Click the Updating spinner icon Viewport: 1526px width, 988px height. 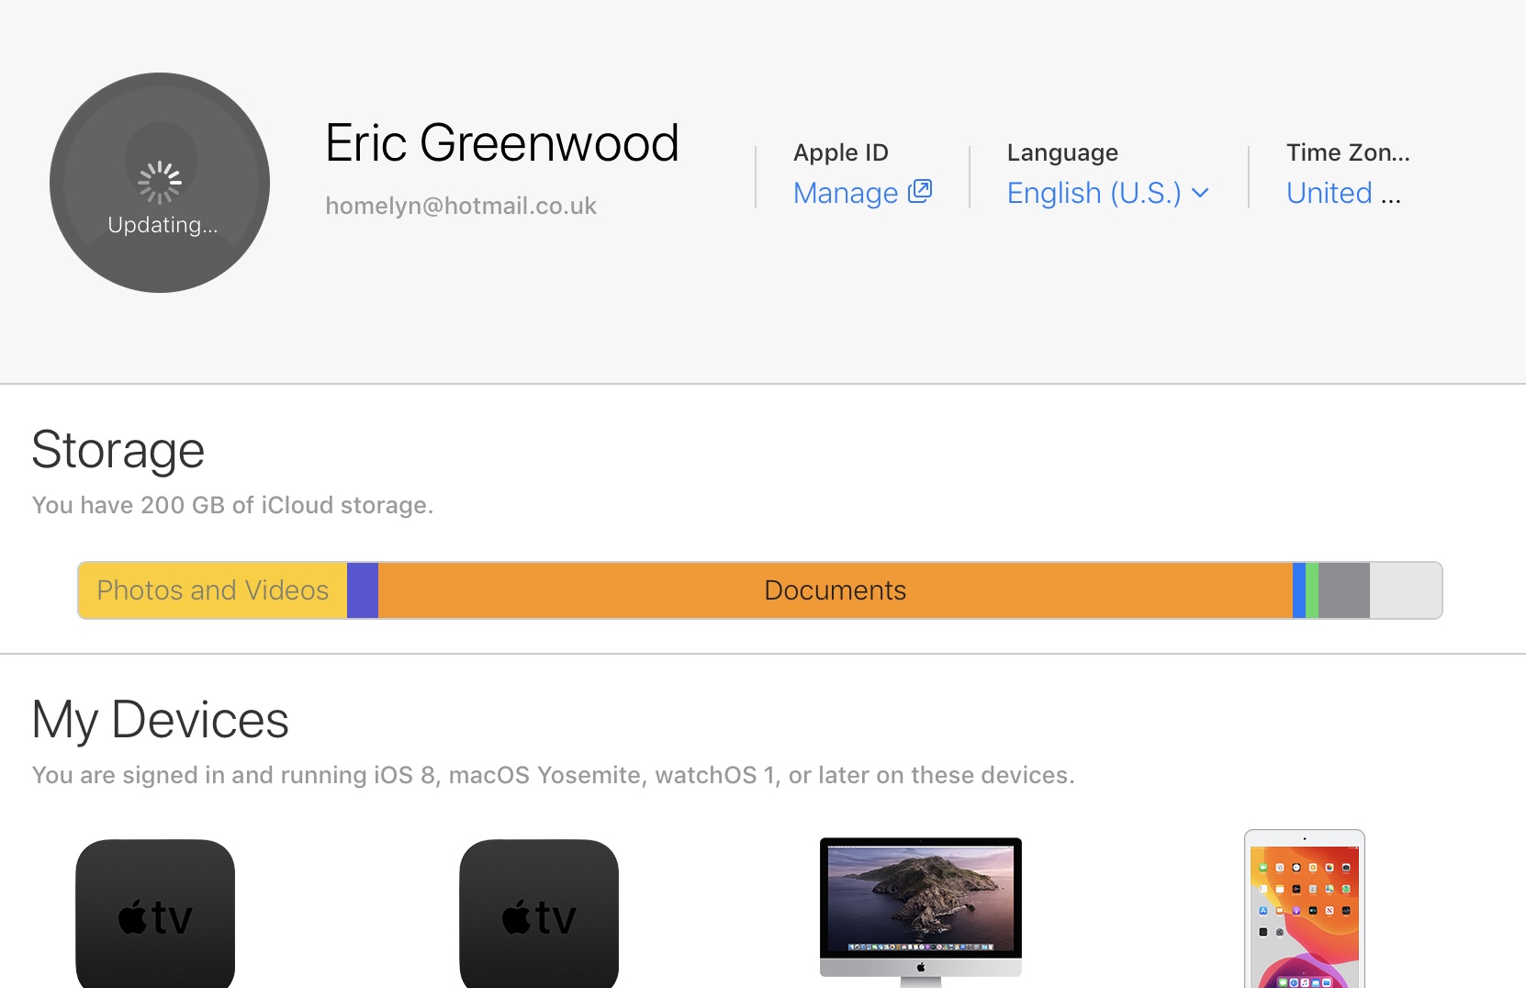click(x=160, y=182)
